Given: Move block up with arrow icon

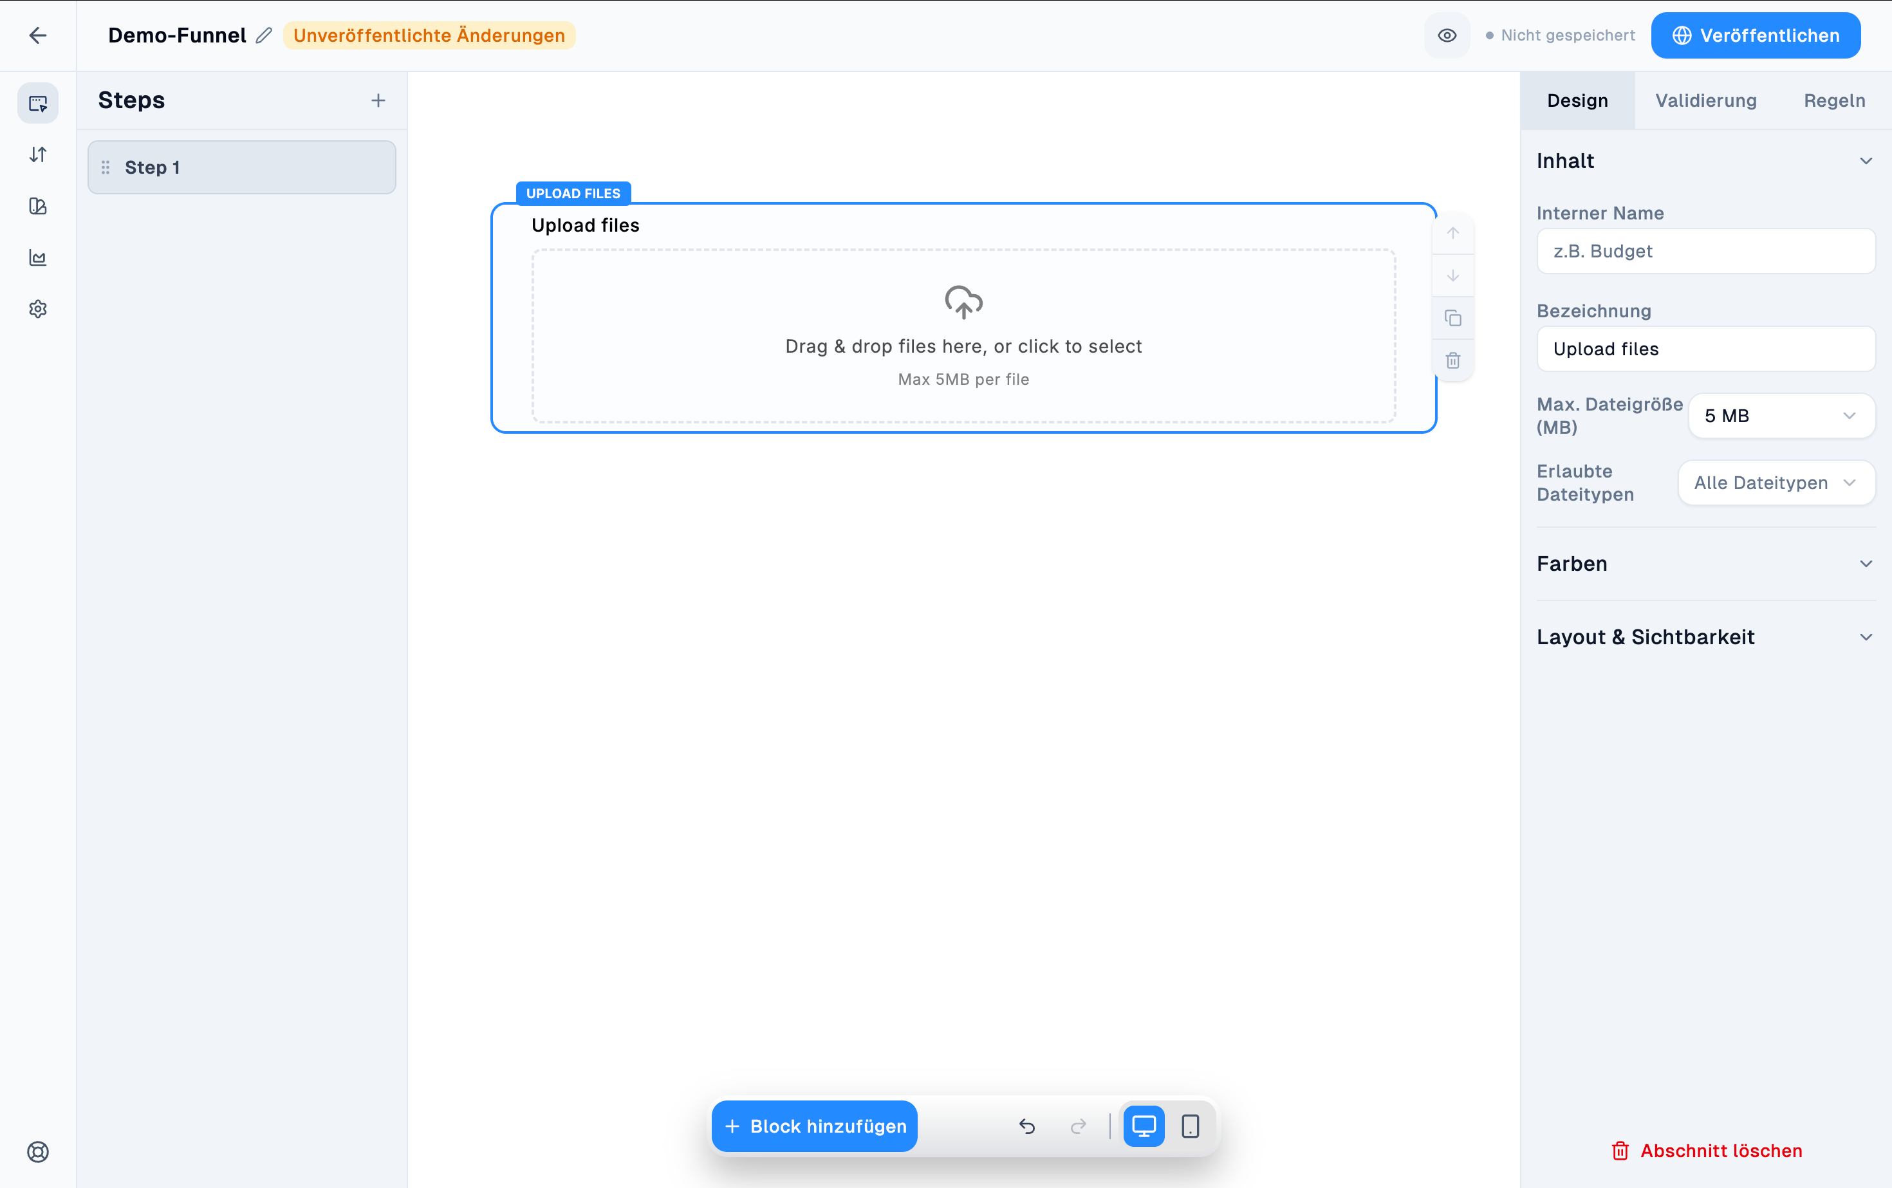Looking at the screenshot, I should [1453, 234].
